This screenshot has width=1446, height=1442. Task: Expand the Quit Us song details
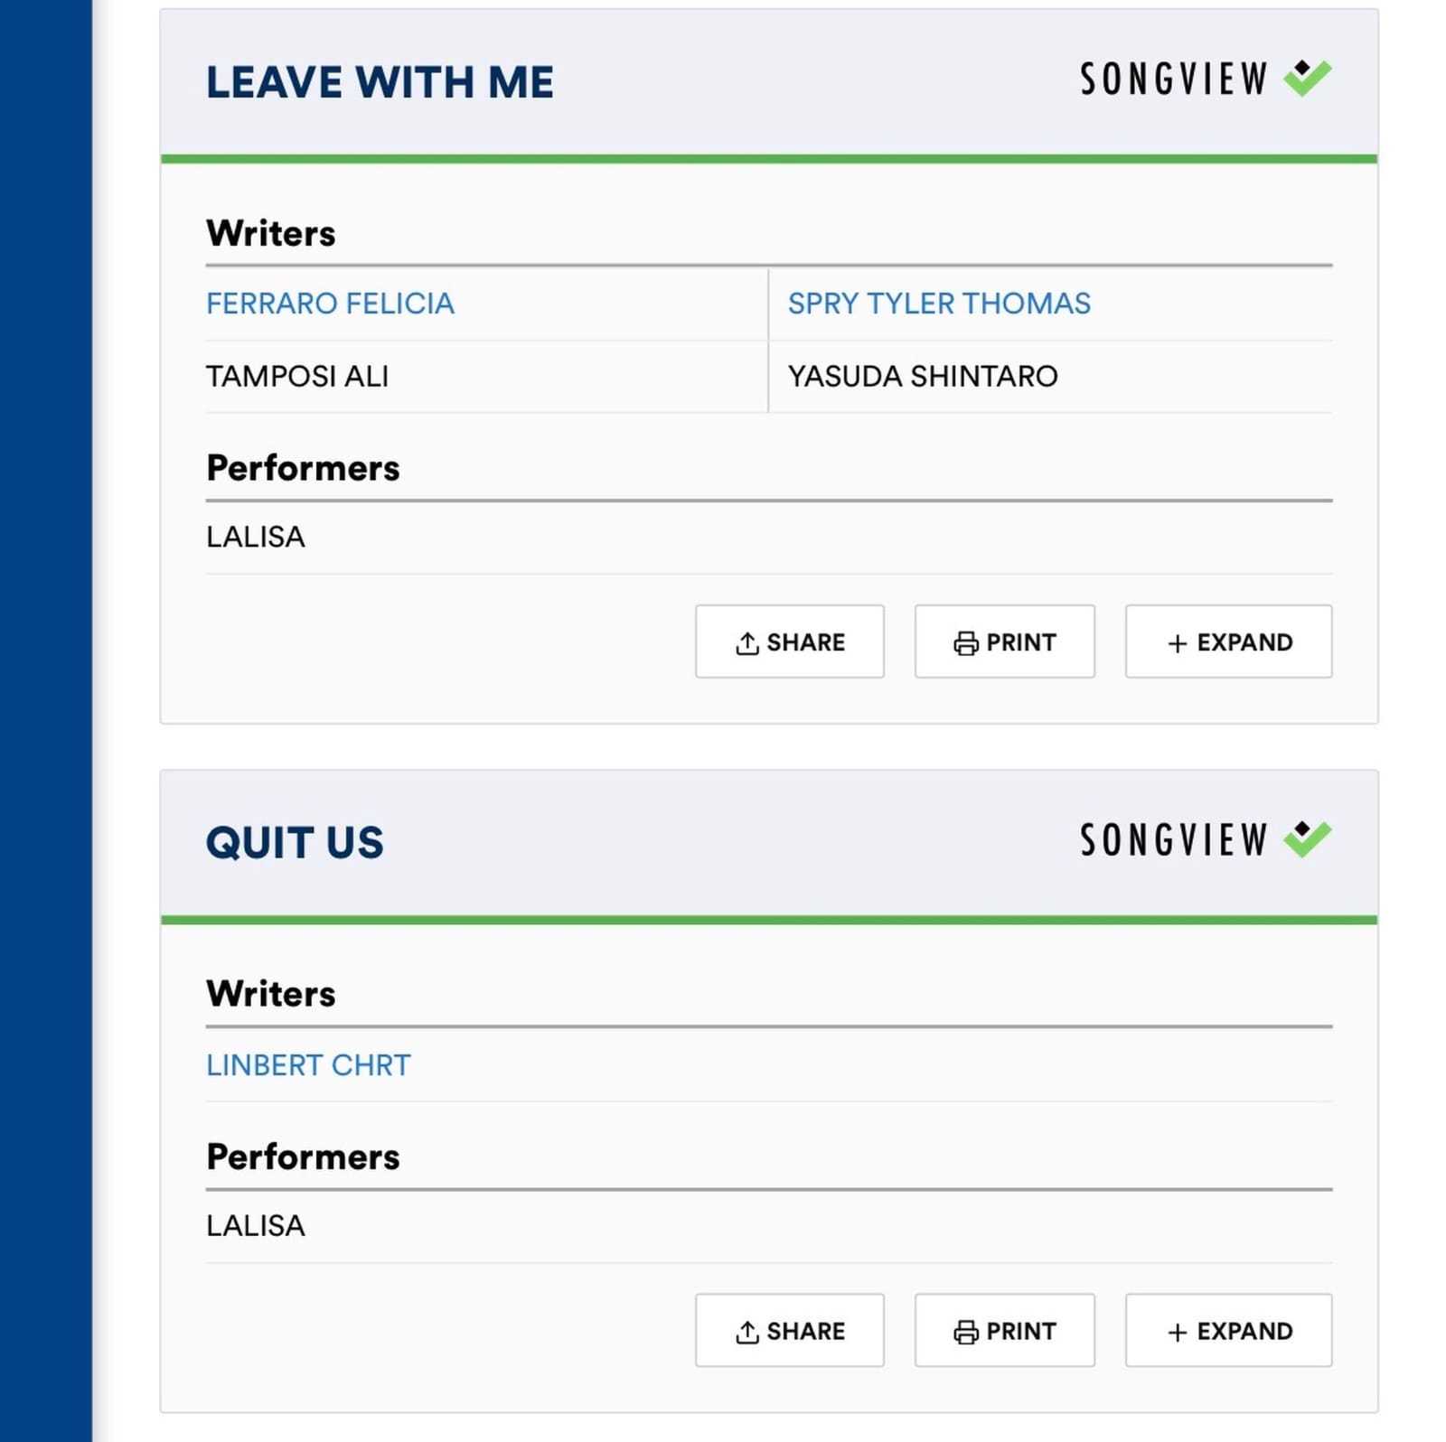pos(1228,1330)
